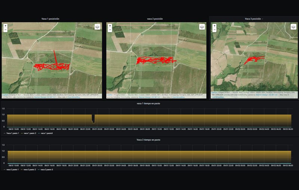
Task: Click the Leaflet link in Vaca 1 map
Action: pos(5,95)
